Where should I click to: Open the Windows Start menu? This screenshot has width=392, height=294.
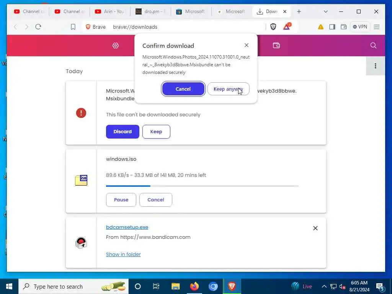(9, 286)
